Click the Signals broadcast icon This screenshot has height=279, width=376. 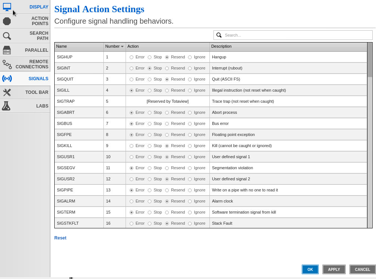pos(7,79)
